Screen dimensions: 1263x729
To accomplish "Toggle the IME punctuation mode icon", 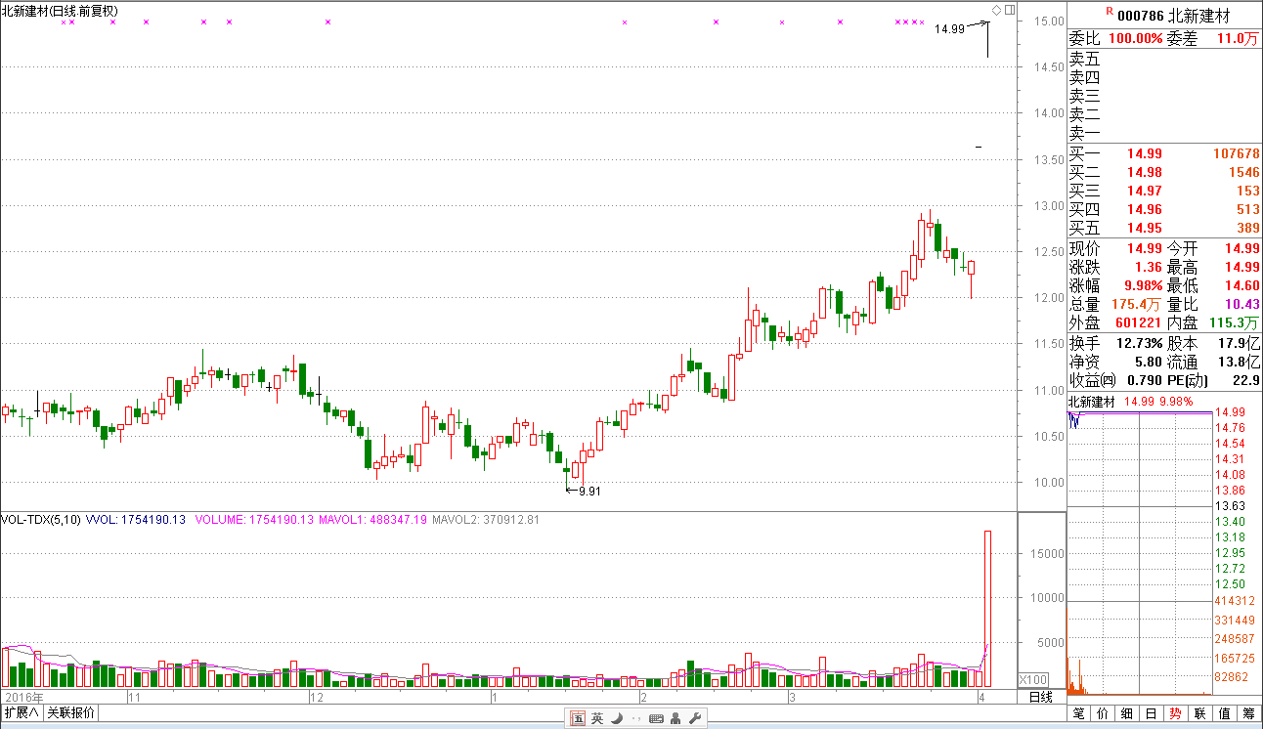I will pyautogui.click(x=635, y=720).
